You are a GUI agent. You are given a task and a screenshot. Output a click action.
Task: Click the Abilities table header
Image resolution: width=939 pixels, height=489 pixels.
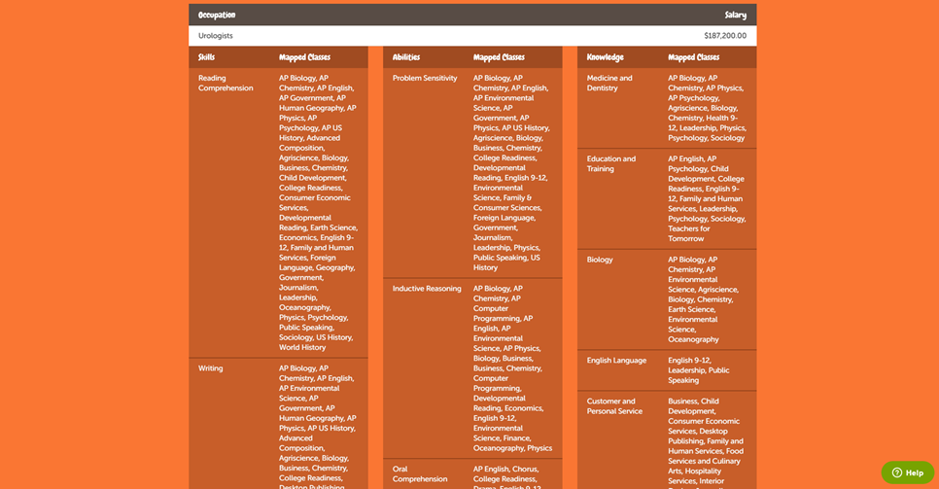(406, 57)
